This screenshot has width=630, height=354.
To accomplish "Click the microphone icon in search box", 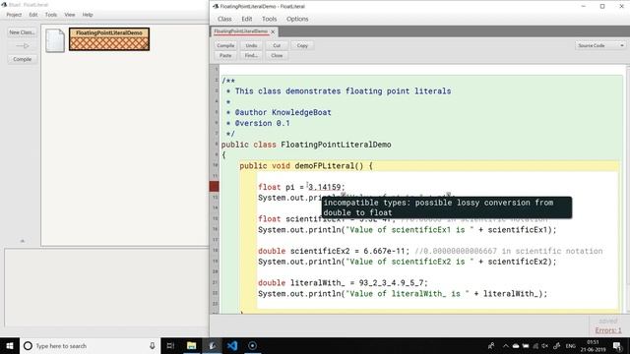I will click(153, 345).
